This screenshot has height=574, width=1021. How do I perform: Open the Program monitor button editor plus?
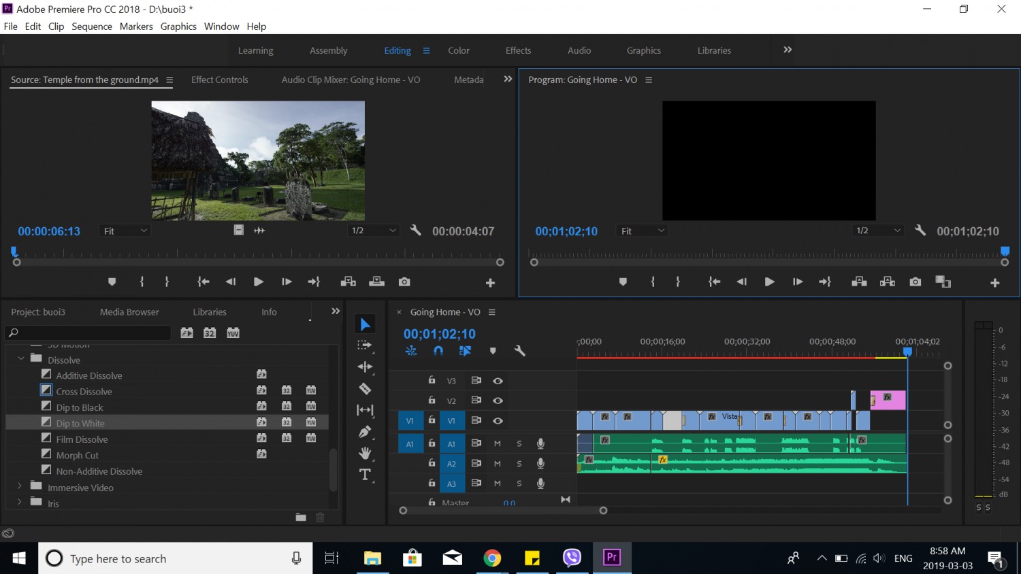pos(994,282)
